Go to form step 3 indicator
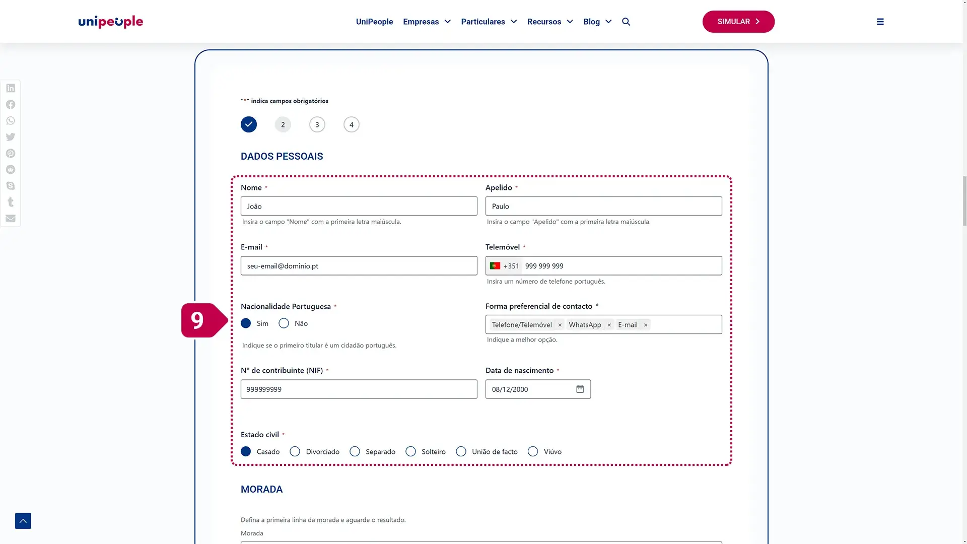 (x=317, y=125)
